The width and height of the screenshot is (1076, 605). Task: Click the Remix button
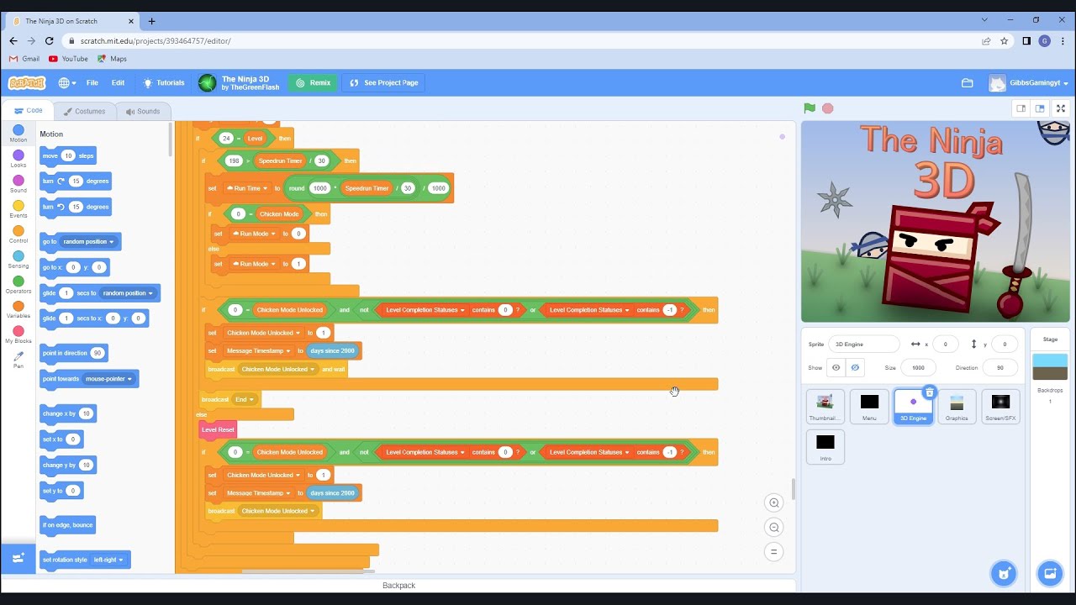313,82
